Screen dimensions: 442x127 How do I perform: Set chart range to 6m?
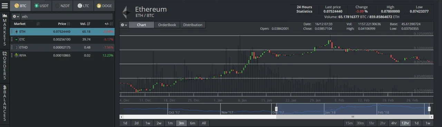(192, 123)
